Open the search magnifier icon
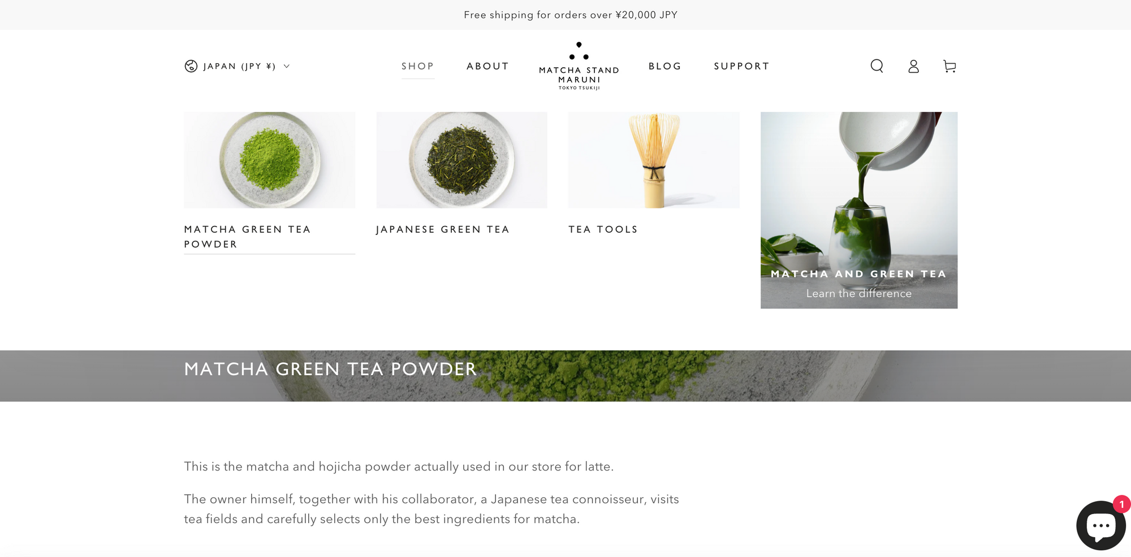The width and height of the screenshot is (1131, 557). coord(877,66)
